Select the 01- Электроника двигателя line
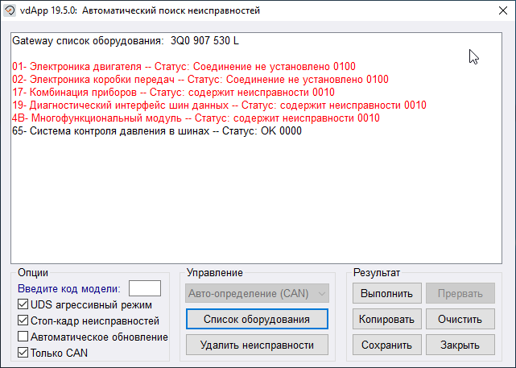Viewport: 516px width, 368px height. tap(184, 66)
